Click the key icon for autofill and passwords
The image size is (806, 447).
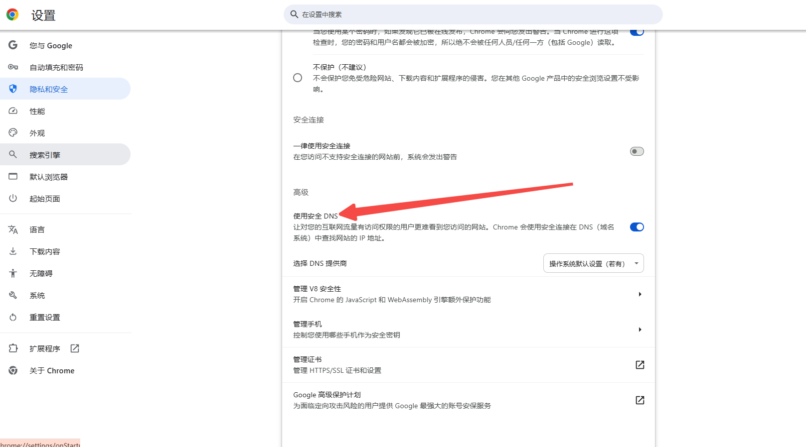point(13,67)
